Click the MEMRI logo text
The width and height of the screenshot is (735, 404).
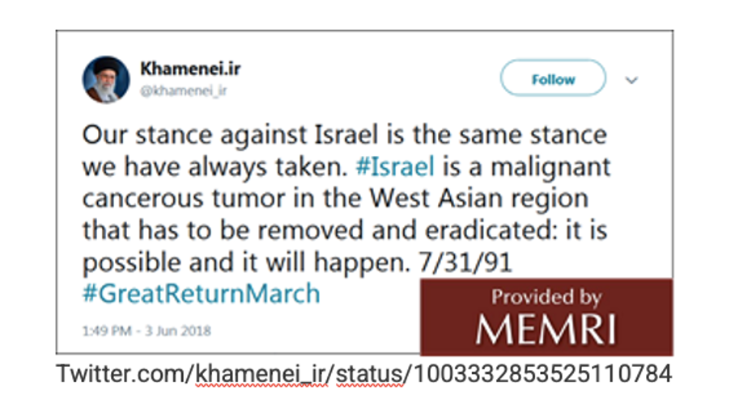pyautogui.click(x=546, y=329)
